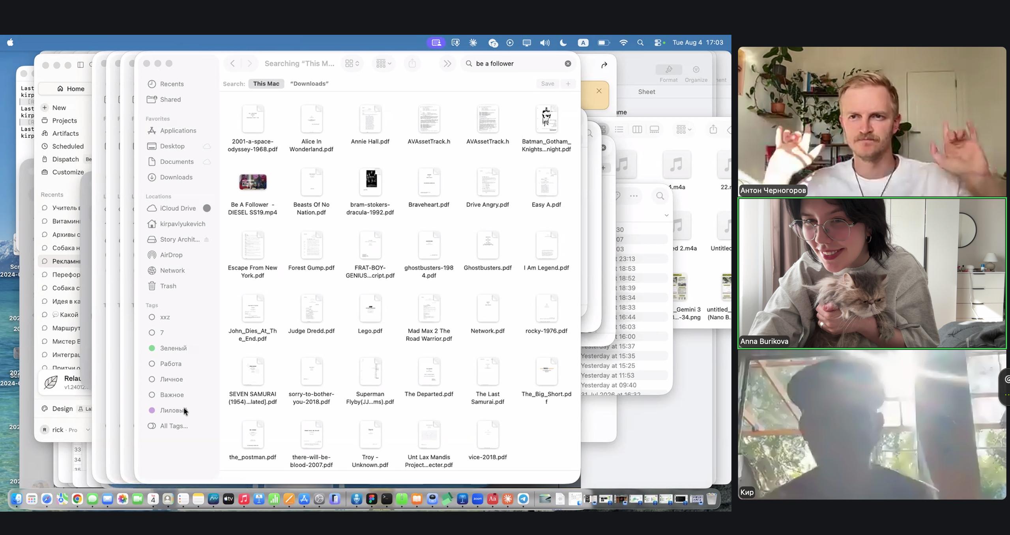Click the 'be a follower' search field

click(519, 64)
